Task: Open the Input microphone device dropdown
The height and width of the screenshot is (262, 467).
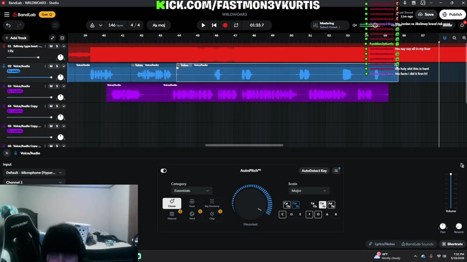Action: 34,173
